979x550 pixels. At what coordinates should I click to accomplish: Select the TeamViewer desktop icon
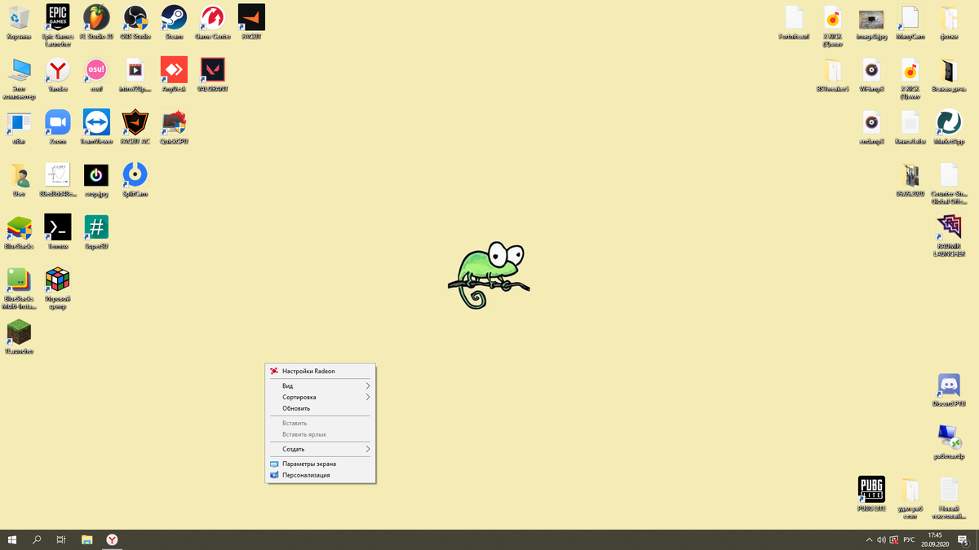[x=96, y=127]
